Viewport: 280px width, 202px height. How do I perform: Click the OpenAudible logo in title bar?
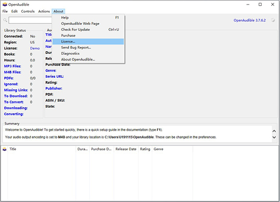pyautogui.click(x=5, y=5)
